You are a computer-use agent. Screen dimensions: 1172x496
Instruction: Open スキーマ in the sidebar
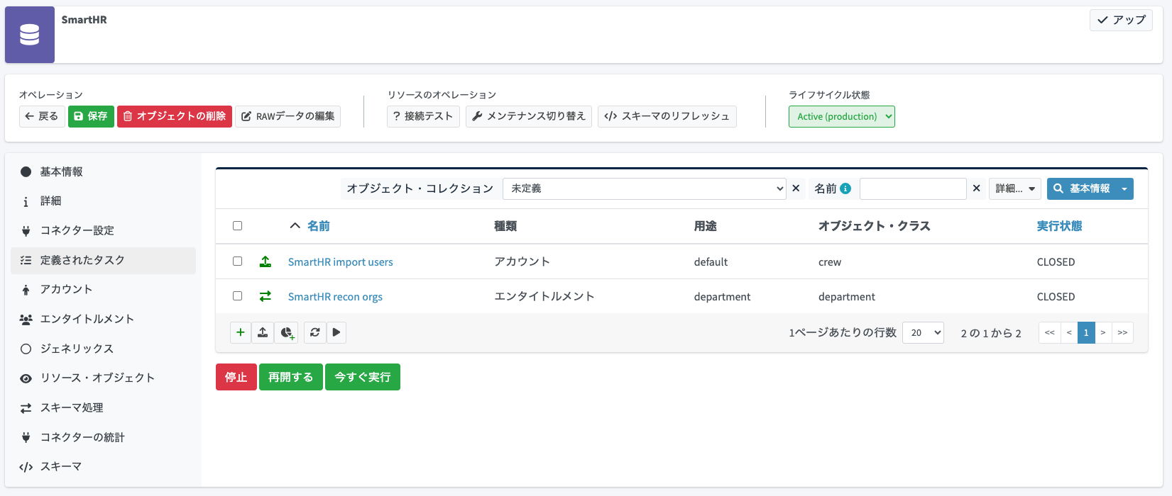point(104,466)
